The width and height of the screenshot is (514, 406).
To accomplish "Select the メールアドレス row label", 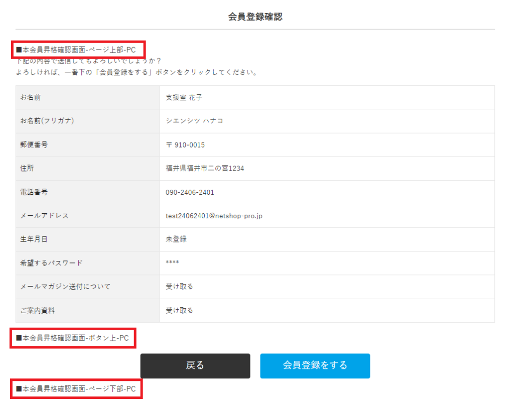I will (44, 216).
